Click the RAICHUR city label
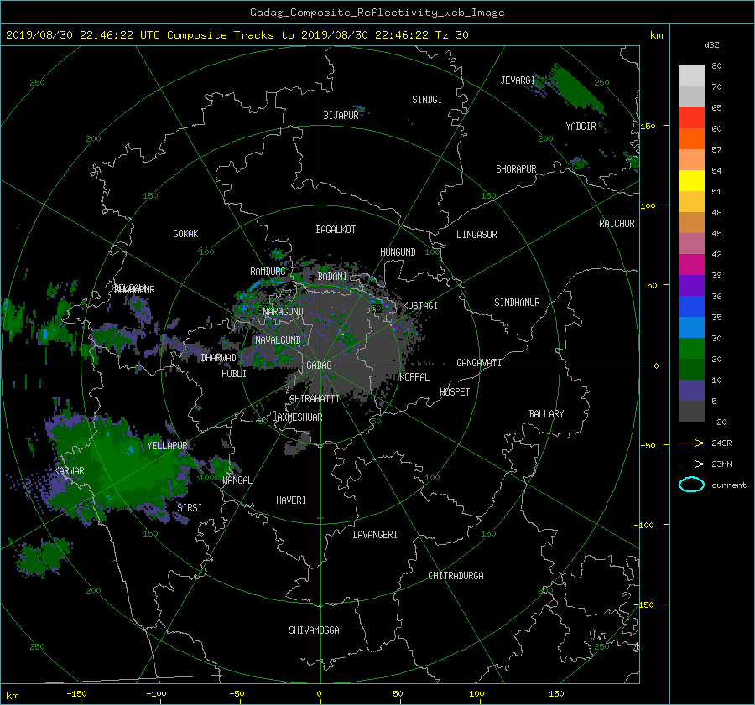This screenshot has width=755, height=705. coord(617,224)
